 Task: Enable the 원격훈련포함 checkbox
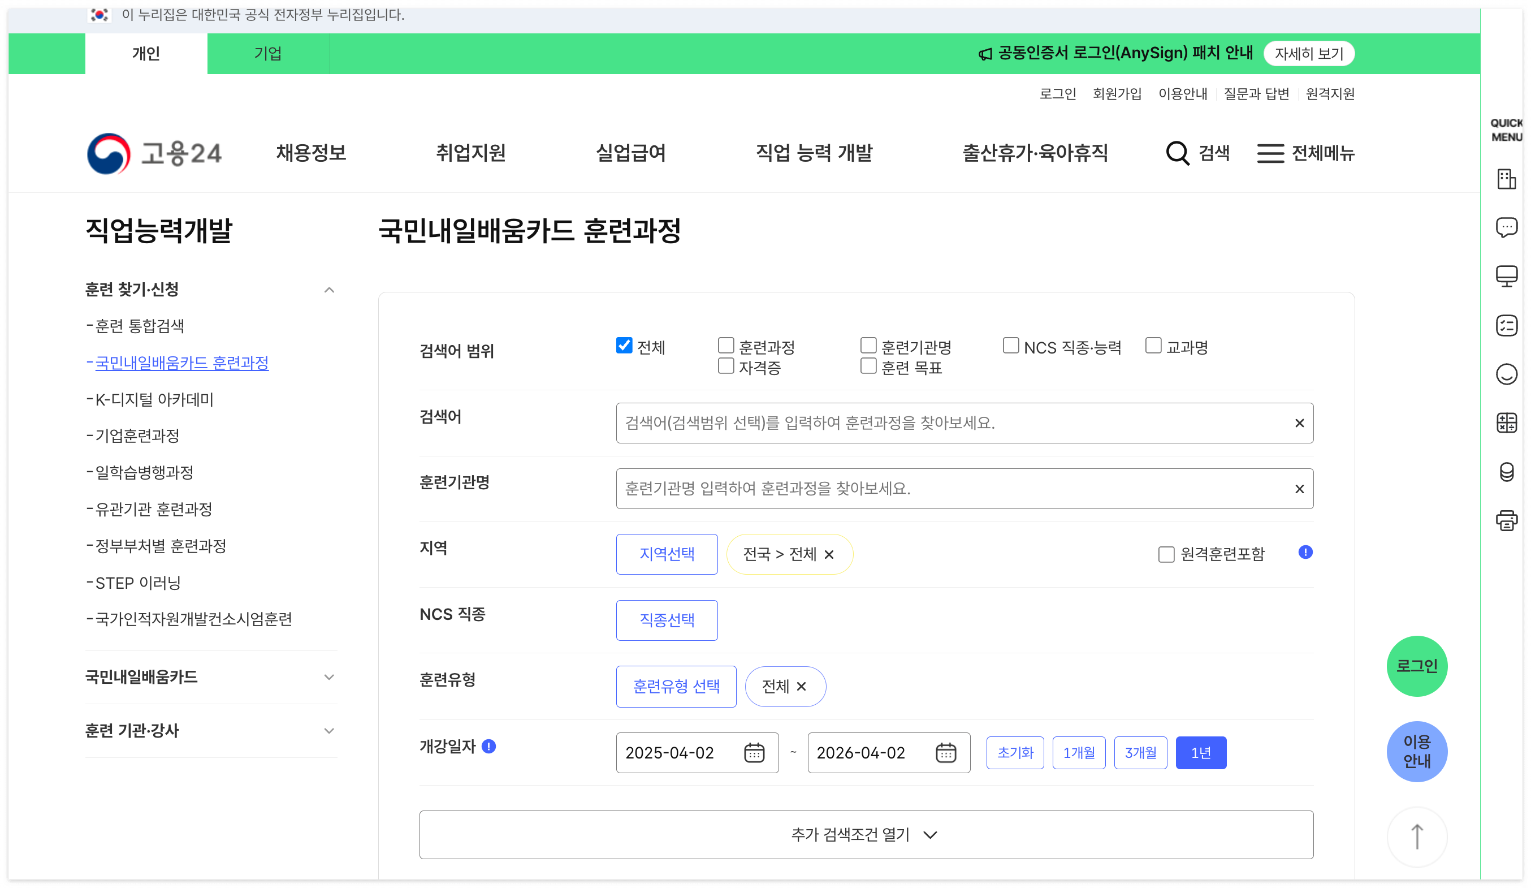click(1165, 554)
